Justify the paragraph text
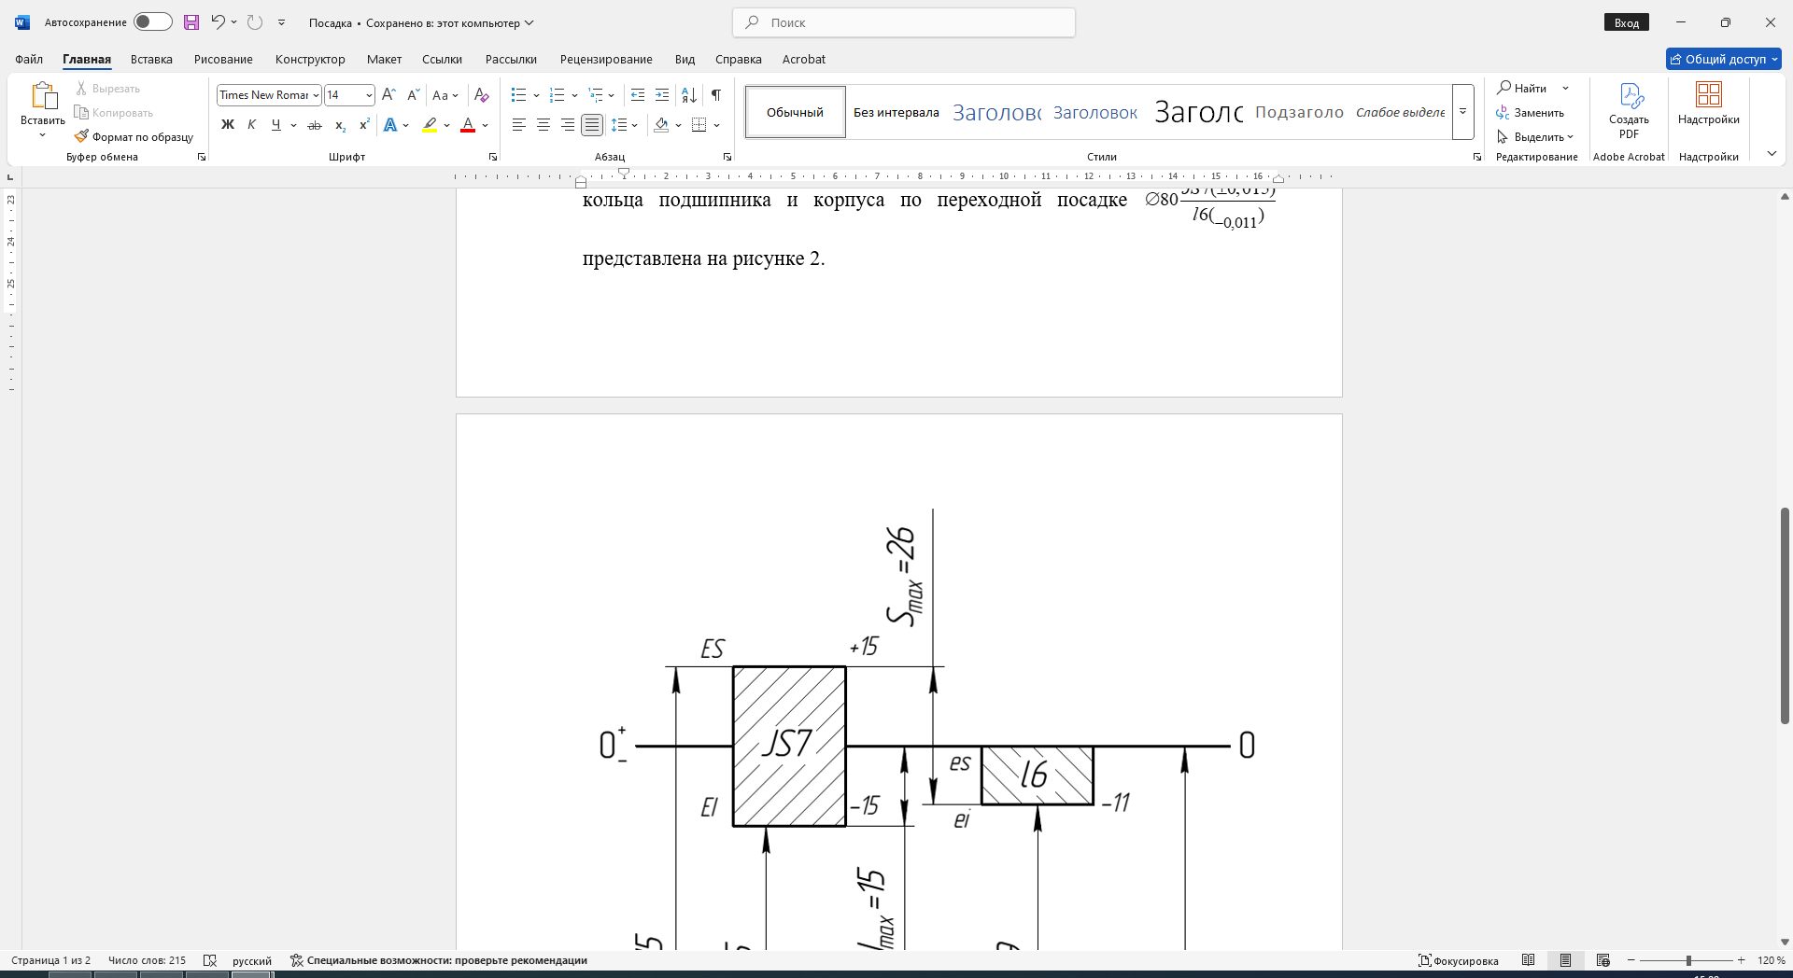1793x978 pixels. coord(592,125)
